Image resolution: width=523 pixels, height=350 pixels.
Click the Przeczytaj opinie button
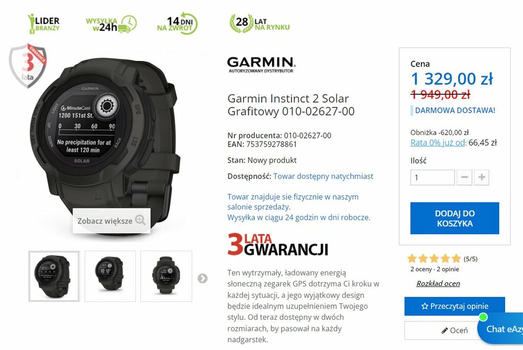point(455,306)
